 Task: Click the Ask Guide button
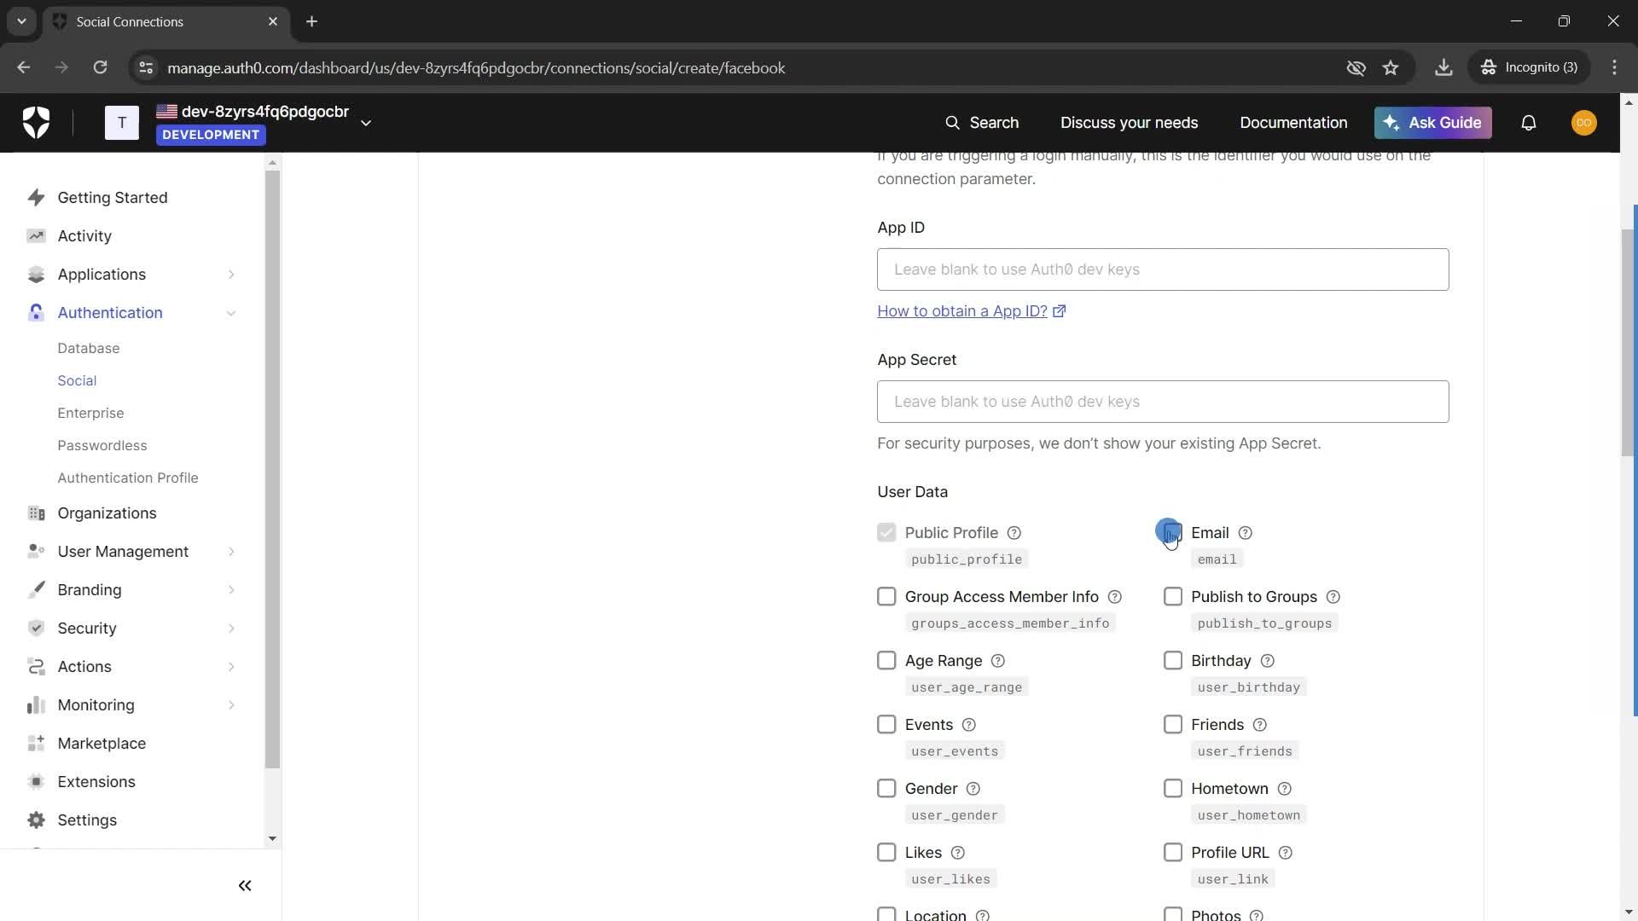click(1433, 123)
